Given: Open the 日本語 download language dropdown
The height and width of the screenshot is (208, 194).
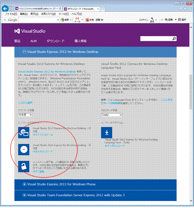Looking at the screenshot, I should pos(25,115).
